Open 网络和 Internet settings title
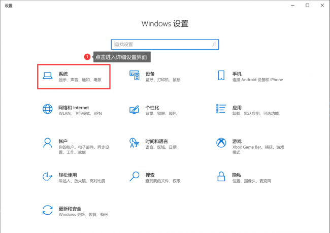330x233 pixels. point(74,108)
